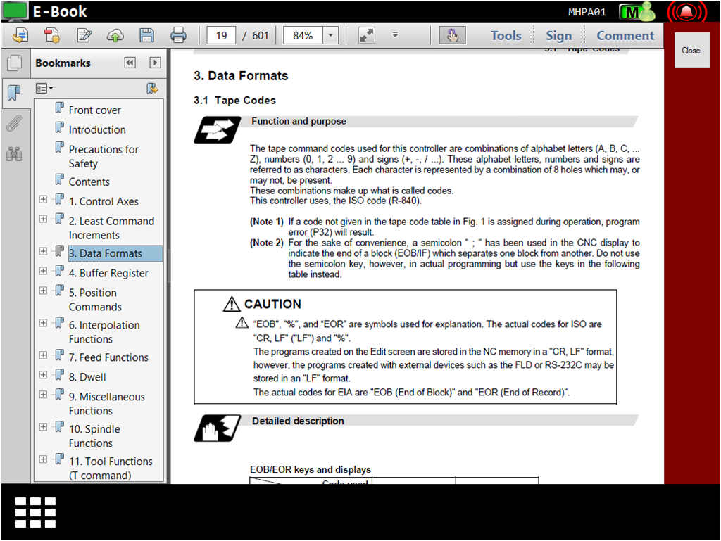
Task: Expand the '6. Interpolation Functions' bookmark
Action: coord(43,323)
